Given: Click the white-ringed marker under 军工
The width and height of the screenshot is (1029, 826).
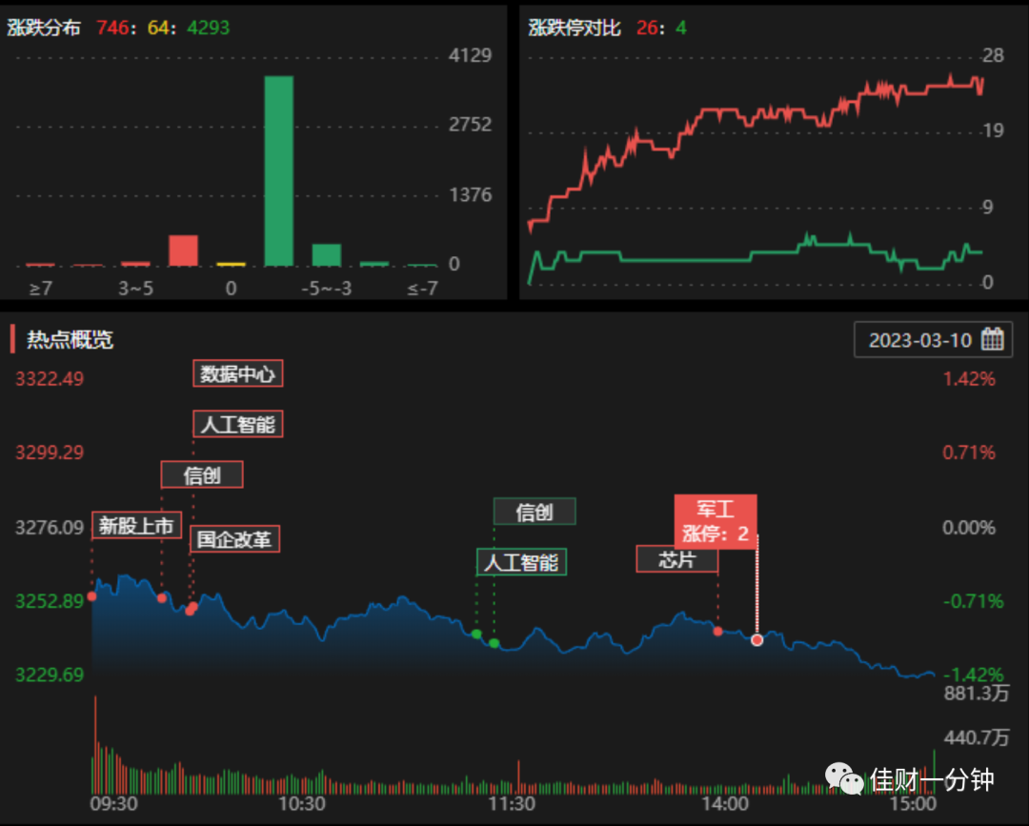Looking at the screenshot, I should 757,639.
